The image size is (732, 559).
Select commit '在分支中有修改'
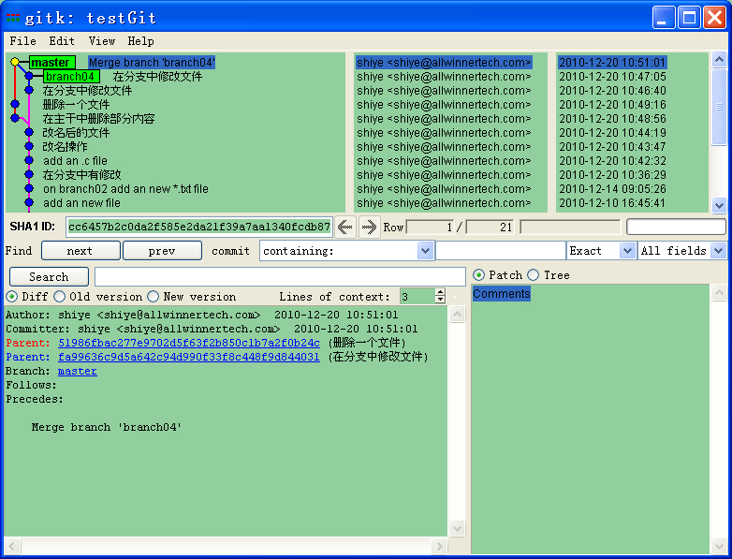pos(81,175)
